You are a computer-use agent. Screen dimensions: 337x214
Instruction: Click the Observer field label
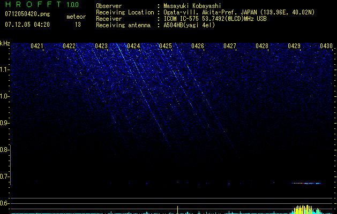[109, 6]
